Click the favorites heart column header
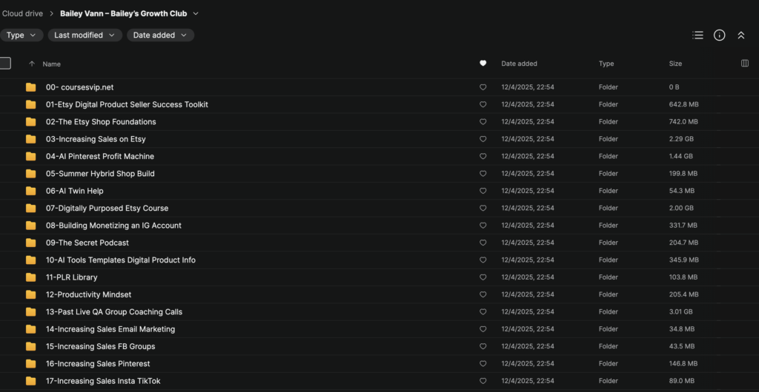The height and width of the screenshot is (392, 759). click(x=483, y=64)
